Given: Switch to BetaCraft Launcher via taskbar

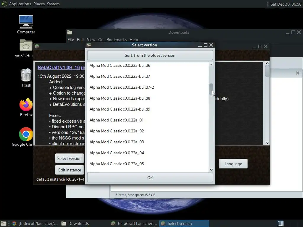Looking at the screenshot, I should tap(135, 223).
